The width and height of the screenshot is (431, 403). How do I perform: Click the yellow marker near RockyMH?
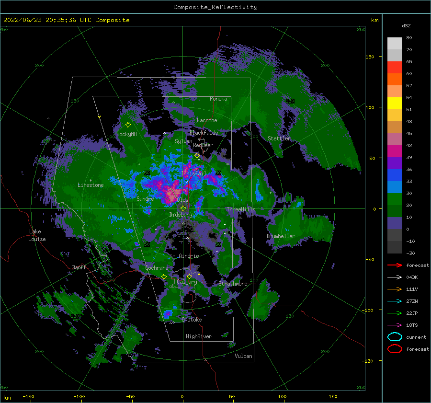[128, 125]
